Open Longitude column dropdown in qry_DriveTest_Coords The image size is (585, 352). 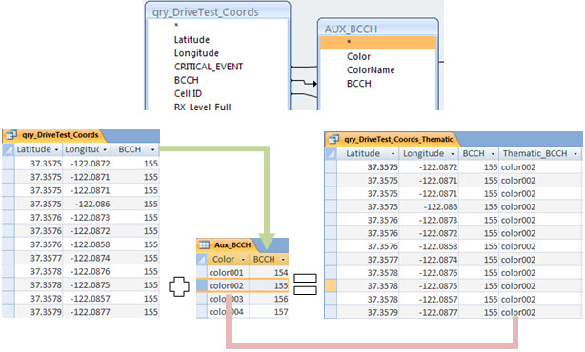coord(105,149)
